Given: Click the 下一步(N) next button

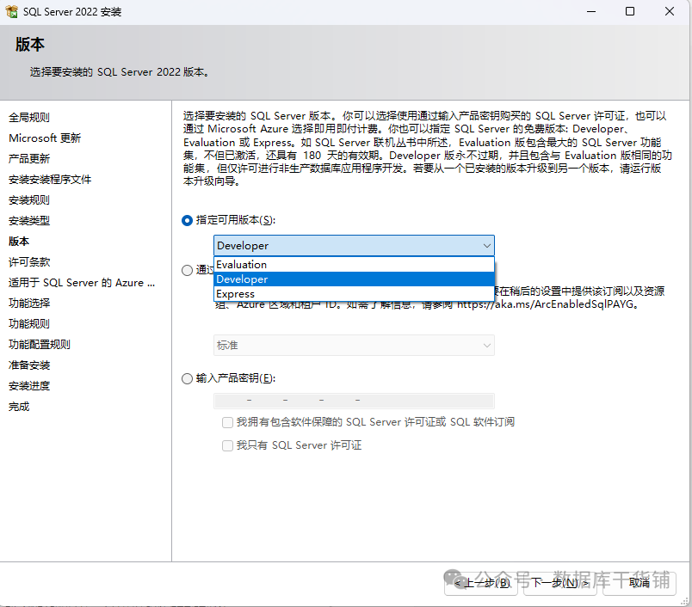Looking at the screenshot, I should point(559,583).
